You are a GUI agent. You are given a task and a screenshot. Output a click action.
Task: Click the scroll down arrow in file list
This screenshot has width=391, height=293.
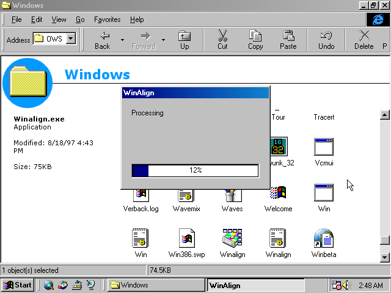[384, 258]
